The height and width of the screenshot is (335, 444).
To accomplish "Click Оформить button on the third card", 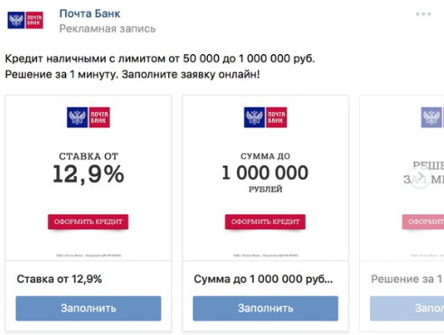I will pyautogui.click(x=423, y=222).
